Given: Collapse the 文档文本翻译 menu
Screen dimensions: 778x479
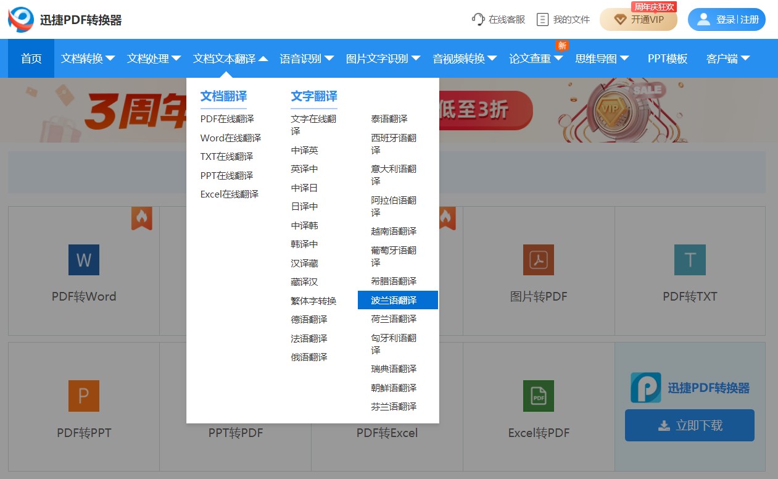Looking at the screenshot, I should point(231,59).
